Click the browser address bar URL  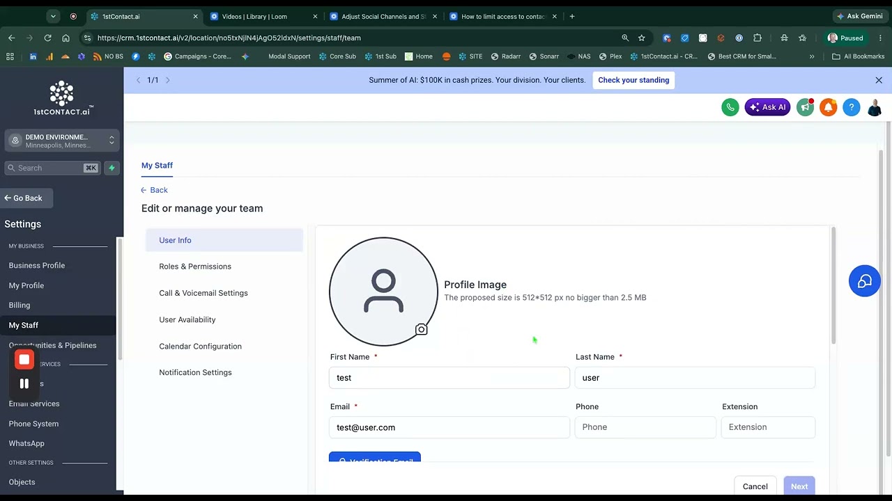tap(229, 38)
